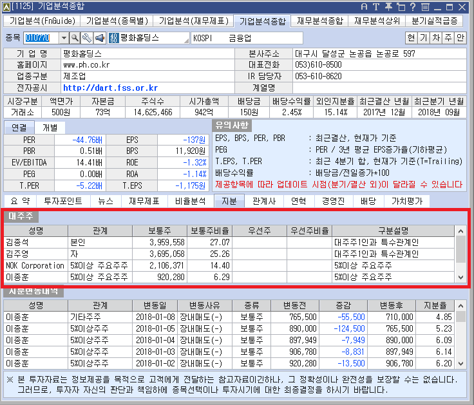This screenshot has height=405, width=474.
Task: Click the 현 button
Action: [x=411, y=38]
